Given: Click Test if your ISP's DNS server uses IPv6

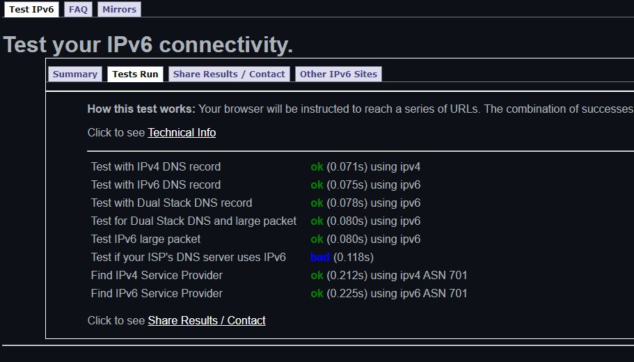Looking at the screenshot, I should 189,258.
